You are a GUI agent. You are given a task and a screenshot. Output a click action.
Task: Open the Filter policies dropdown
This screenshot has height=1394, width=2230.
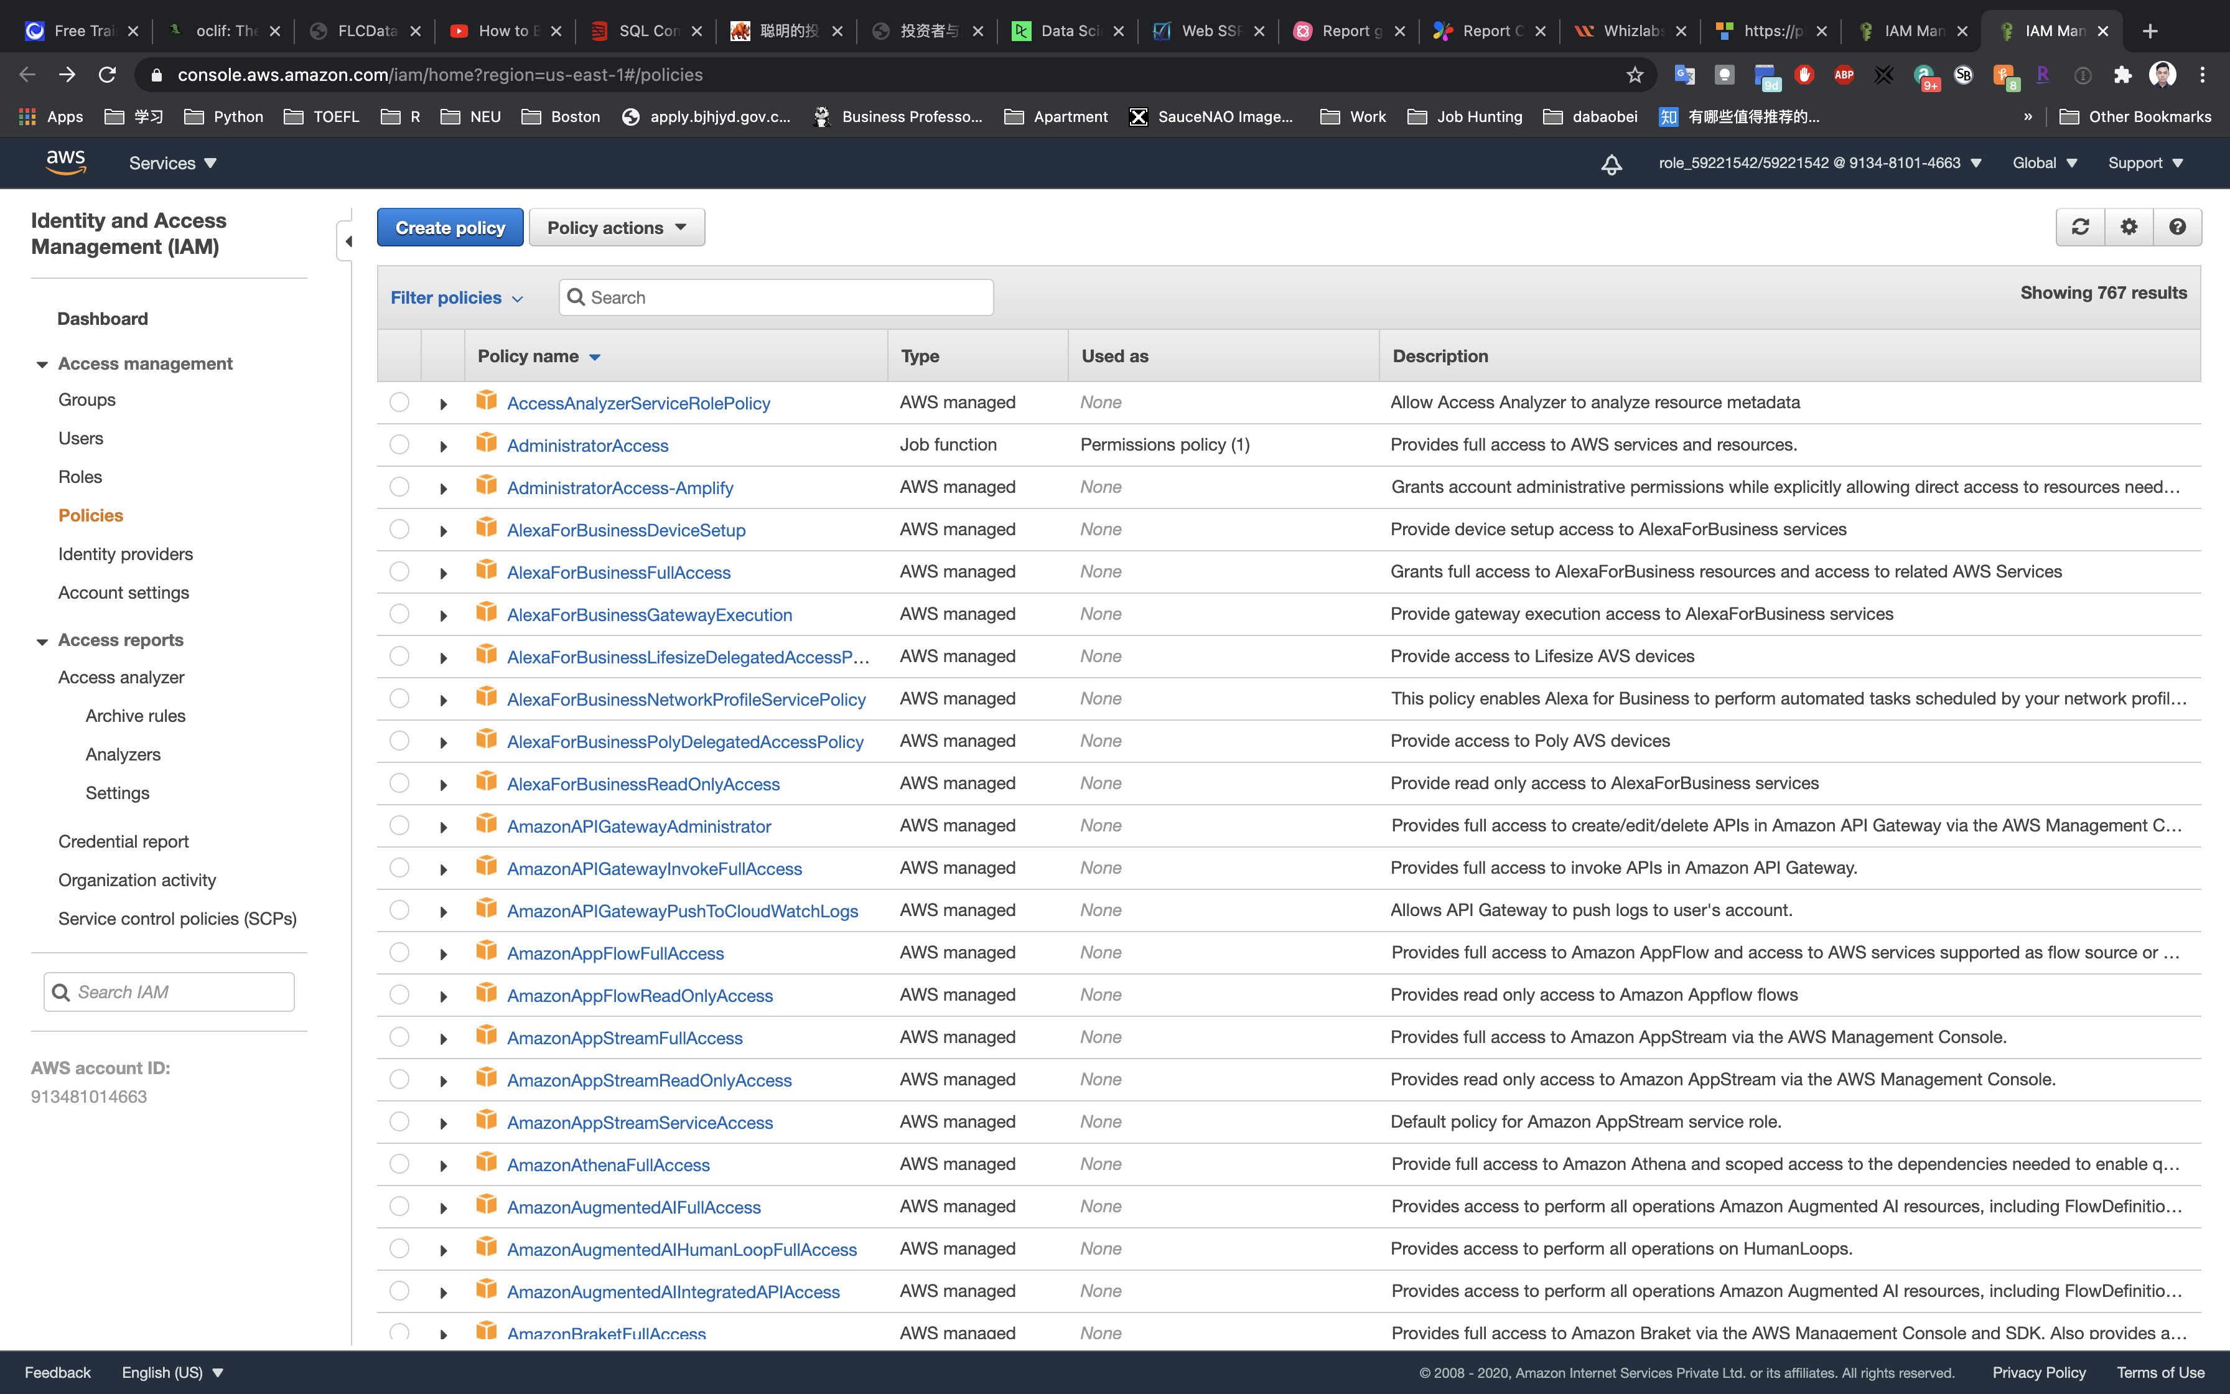(x=456, y=298)
